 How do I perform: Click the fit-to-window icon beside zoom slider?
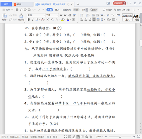(x=138, y=137)
